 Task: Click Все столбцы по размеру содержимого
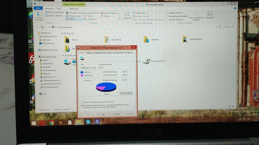click(148, 20)
